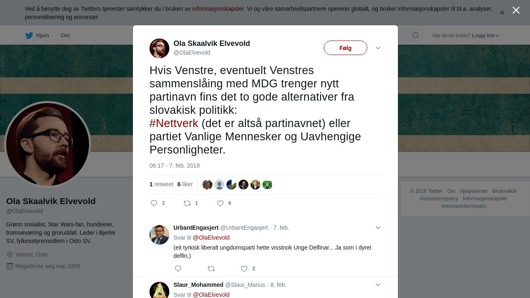
Task: Follow Ola Skaalvik Elvevold via the Følg button
Action: [x=345, y=48]
